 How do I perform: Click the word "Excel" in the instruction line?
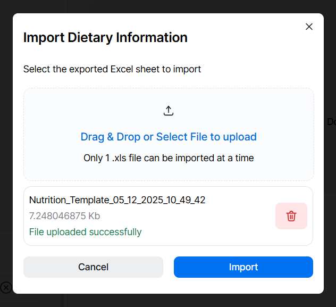124,69
